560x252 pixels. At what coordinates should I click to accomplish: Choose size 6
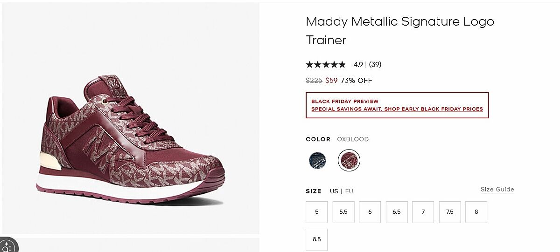370,212
